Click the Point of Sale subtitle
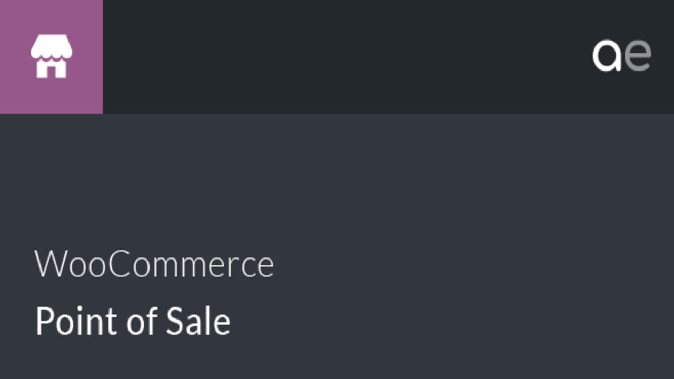Screen dimensions: 674x379 pyautogui.click(x=133, y=321)
